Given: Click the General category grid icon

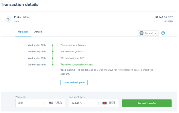Looking at the screenshot, I should pos(141,33).
